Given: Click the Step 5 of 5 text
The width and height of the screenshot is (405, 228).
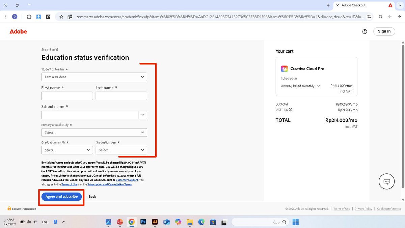Looking at the screenshot, I should (x=50, y=50).
